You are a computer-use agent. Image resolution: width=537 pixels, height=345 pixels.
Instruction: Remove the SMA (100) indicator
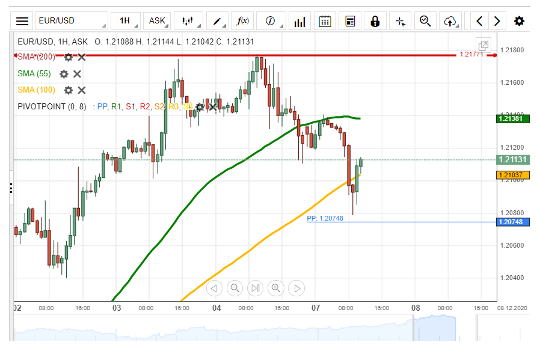[82, 90]
